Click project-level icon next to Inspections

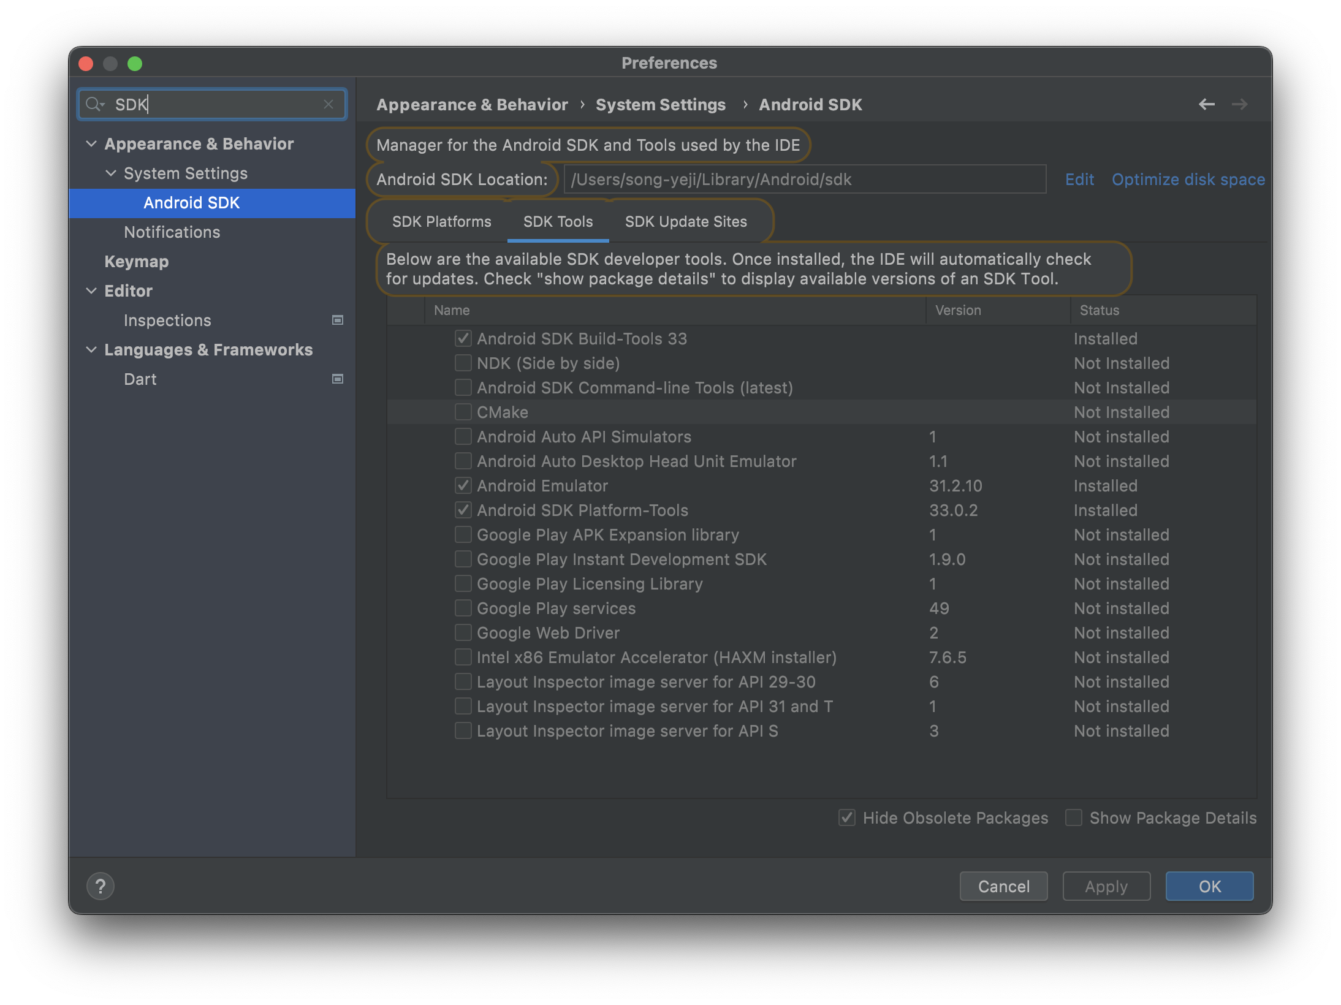pyautogui.click(x=337, y=320)
